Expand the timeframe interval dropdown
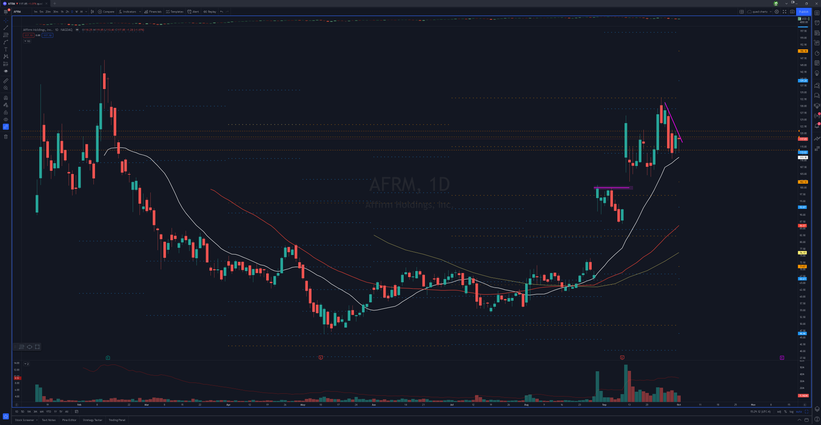Screen dimensions: 821x425 (x=86, y=12)
